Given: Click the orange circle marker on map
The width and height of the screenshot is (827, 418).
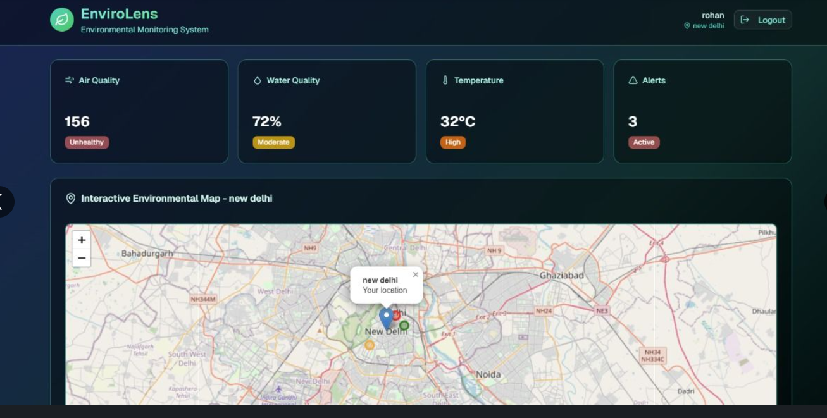Looking at the screenshot, I should click(x=370, y=345).
